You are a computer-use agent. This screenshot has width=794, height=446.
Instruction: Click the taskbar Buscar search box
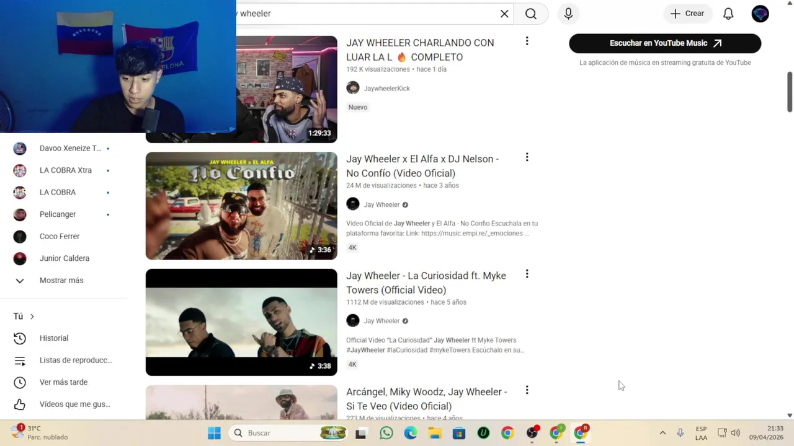pyautogui.click(x=288, y=433)
